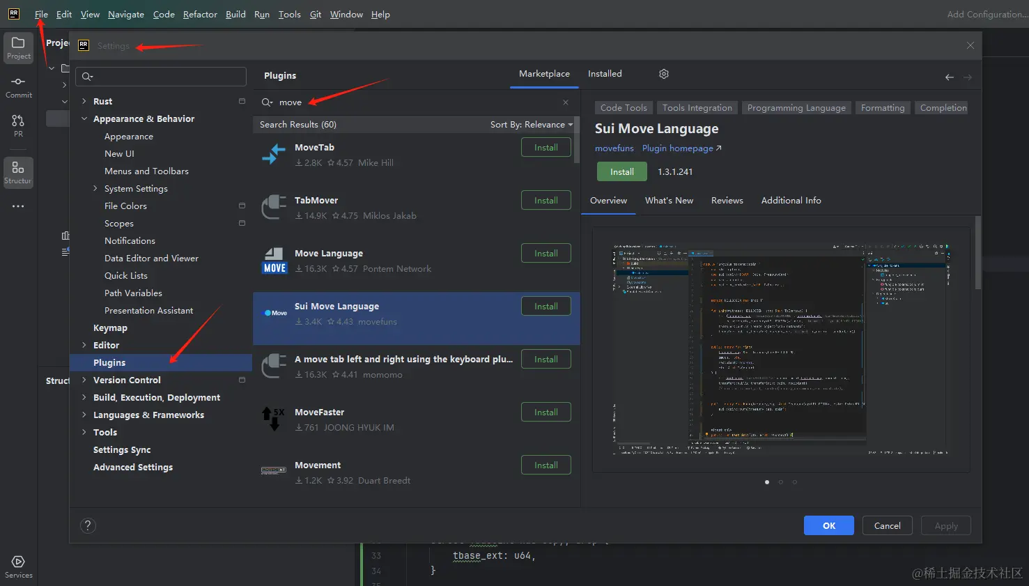1029x586 pixels.
Task: Expand the Tools settings node
Action: [x=84, y=432]
